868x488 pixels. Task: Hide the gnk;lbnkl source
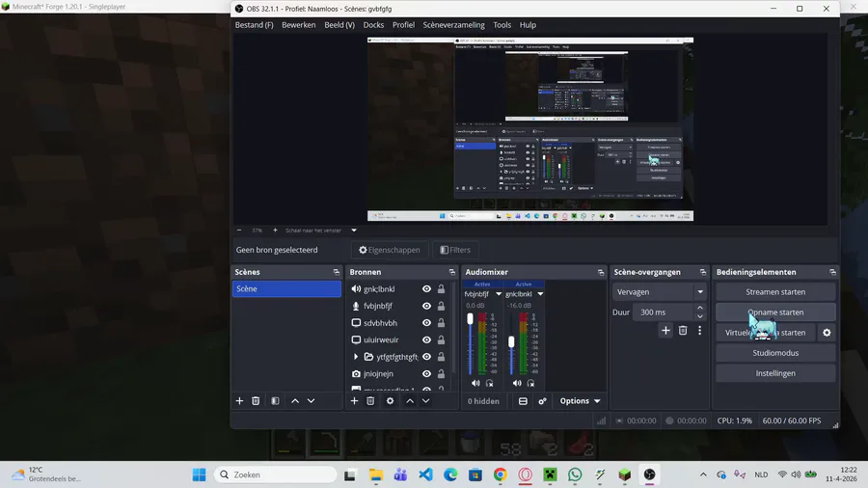pyautogui.click(x=426, y=288)
